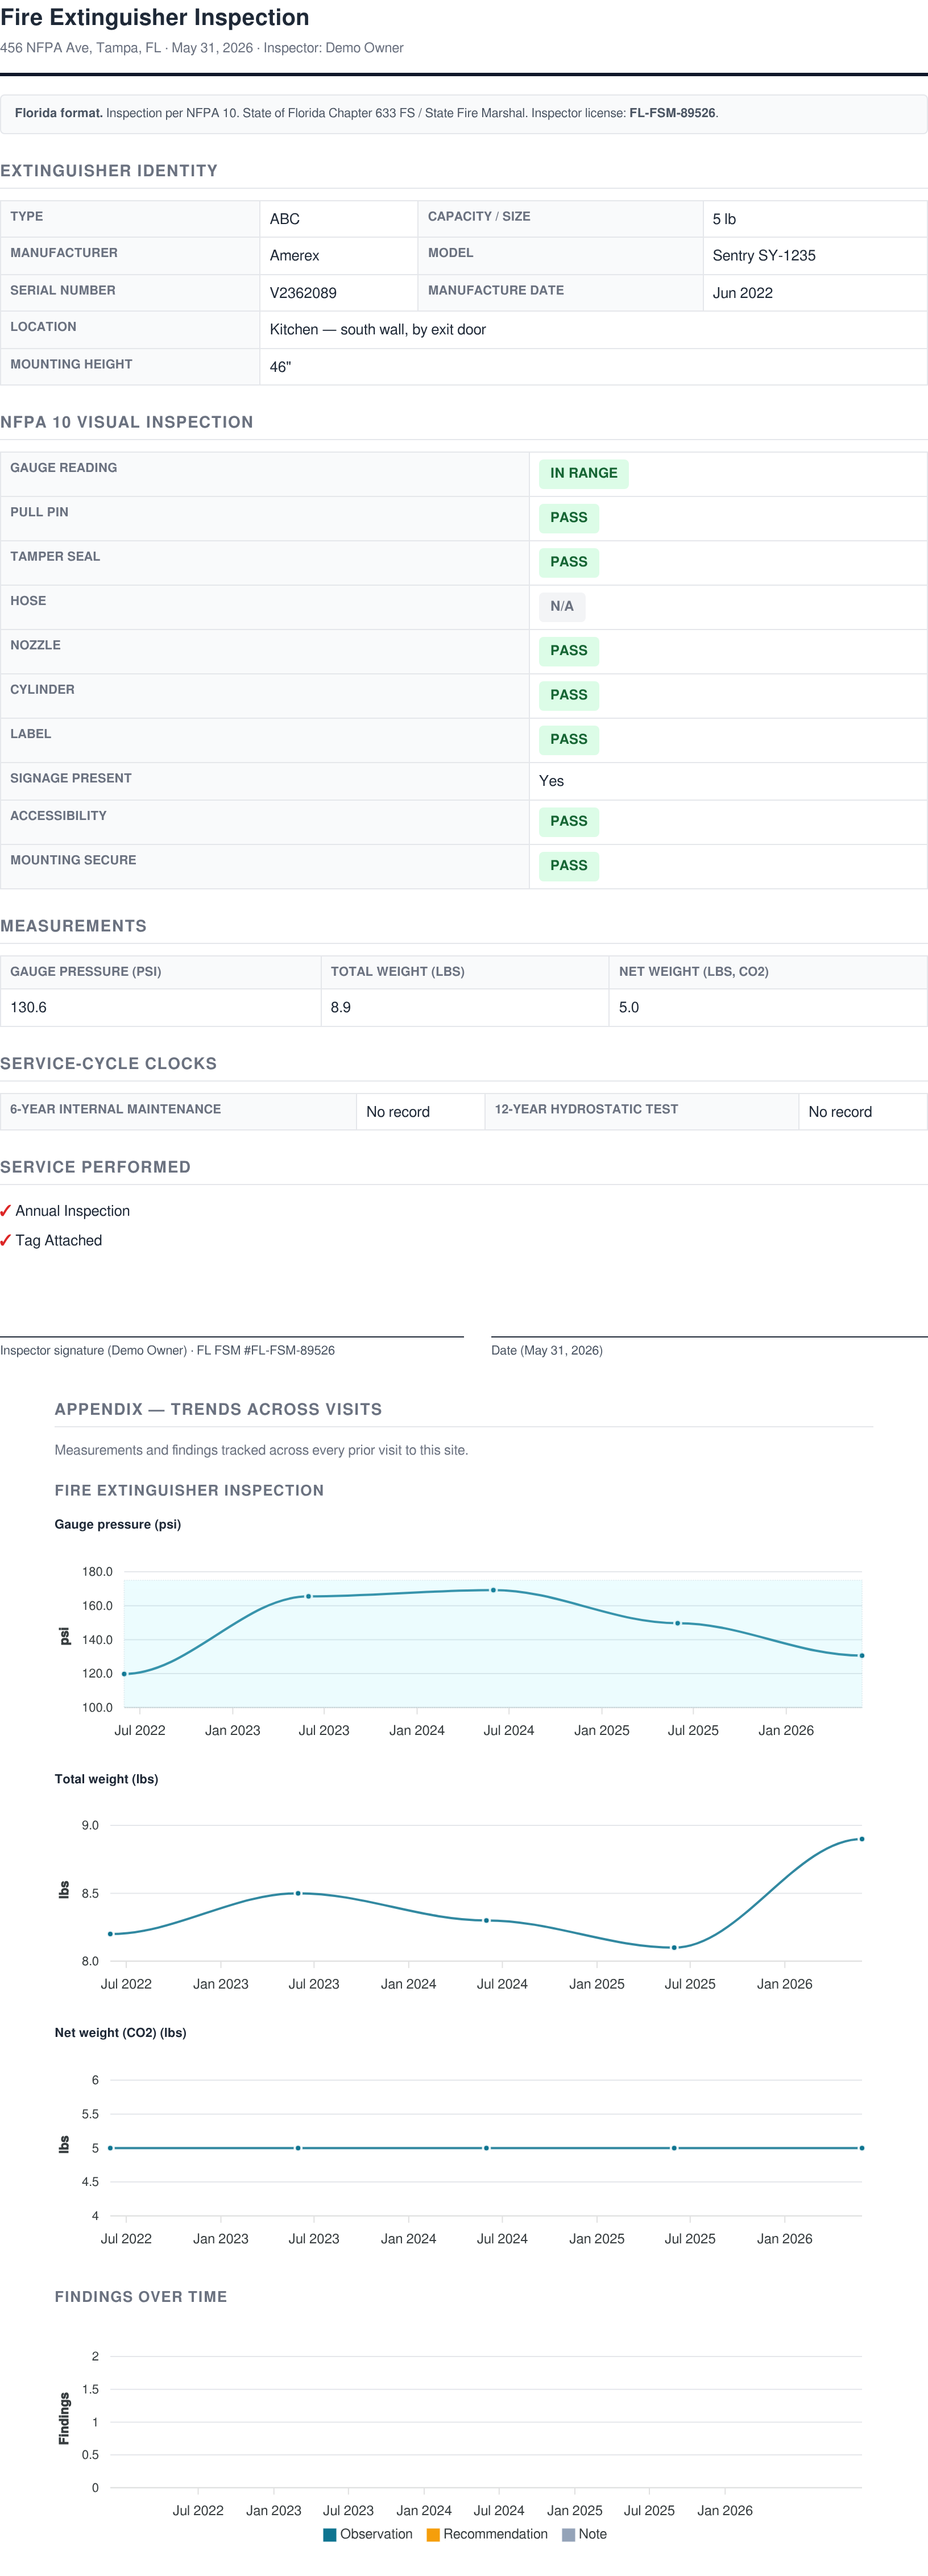Viewport: 928px width, 2576px height.
Task: Click the final peak point on Total weight chart
Action: 861,1839
